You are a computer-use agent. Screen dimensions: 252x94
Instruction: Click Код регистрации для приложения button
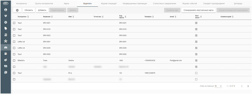pyautogui.click(x=233, y=10)
